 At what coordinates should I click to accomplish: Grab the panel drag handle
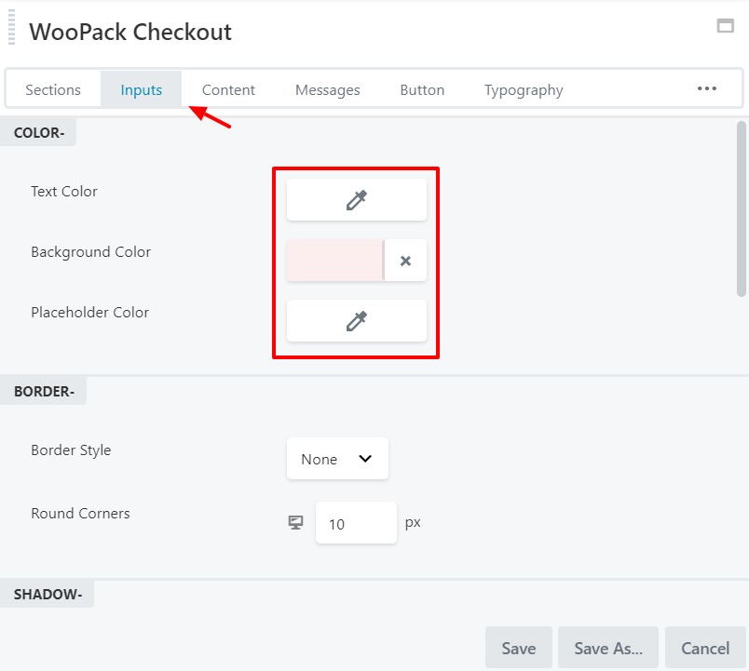coord(12,27)
